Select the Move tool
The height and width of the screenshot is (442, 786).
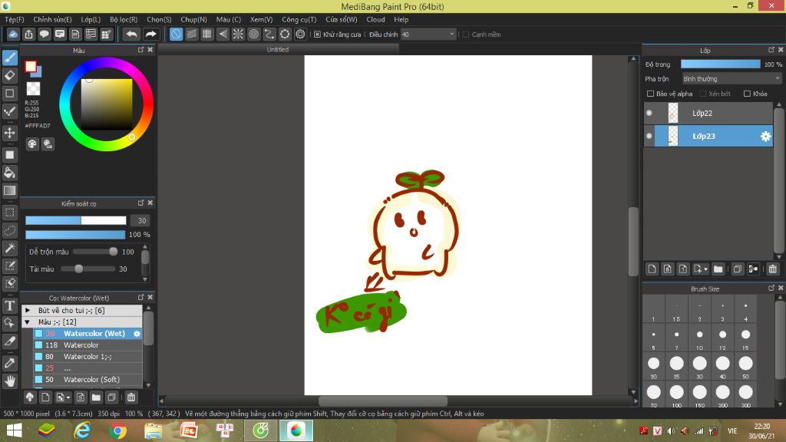10,133
